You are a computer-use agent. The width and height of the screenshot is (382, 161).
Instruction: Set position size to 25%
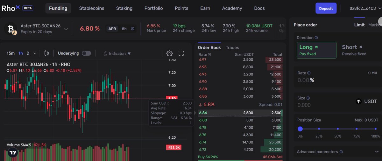(319, 129)
